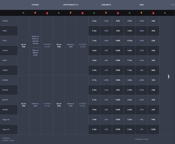This screenshot has width=175, height=144.
Task: Select the LYRA2REV2 column header
Action: [x=106, y=5]
